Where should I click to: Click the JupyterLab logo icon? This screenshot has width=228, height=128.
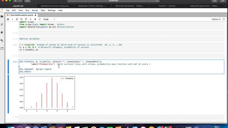[x=2, y=10]
